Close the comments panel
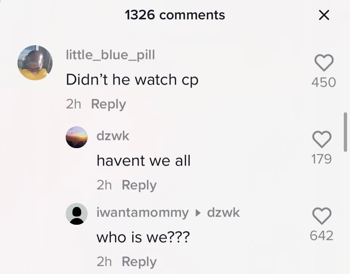Screen dimensions: 350x274 point(324,15)
